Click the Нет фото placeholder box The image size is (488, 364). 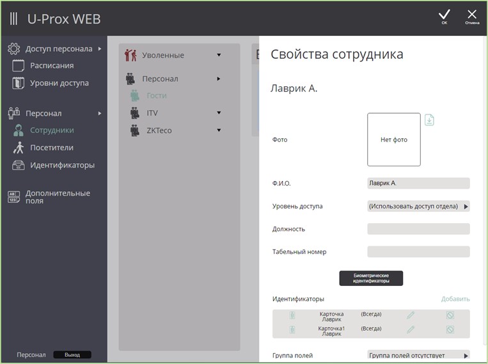pos(394,139)
